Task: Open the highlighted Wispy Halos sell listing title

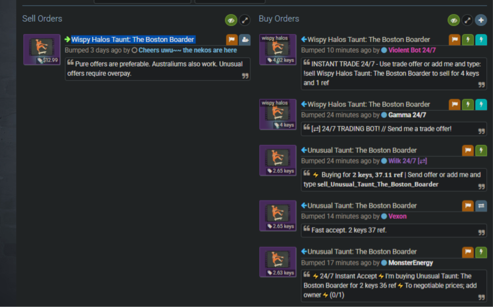Action: [133, 40]
